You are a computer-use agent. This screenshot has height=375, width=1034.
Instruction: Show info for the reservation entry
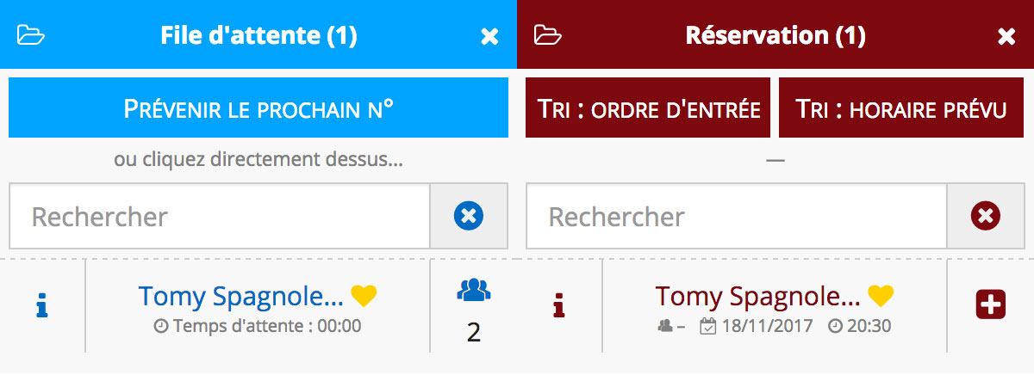559,305
